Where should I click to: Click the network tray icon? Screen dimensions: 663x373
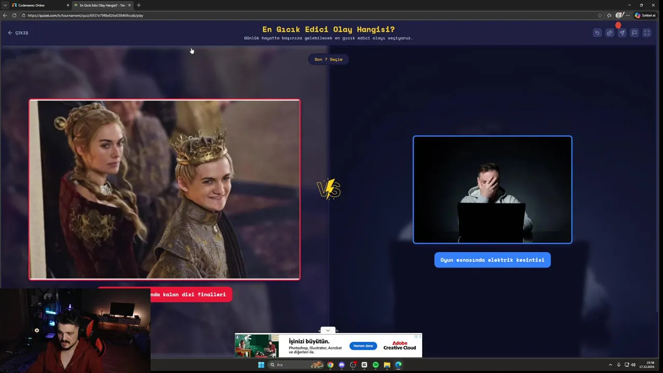point(627,365)
